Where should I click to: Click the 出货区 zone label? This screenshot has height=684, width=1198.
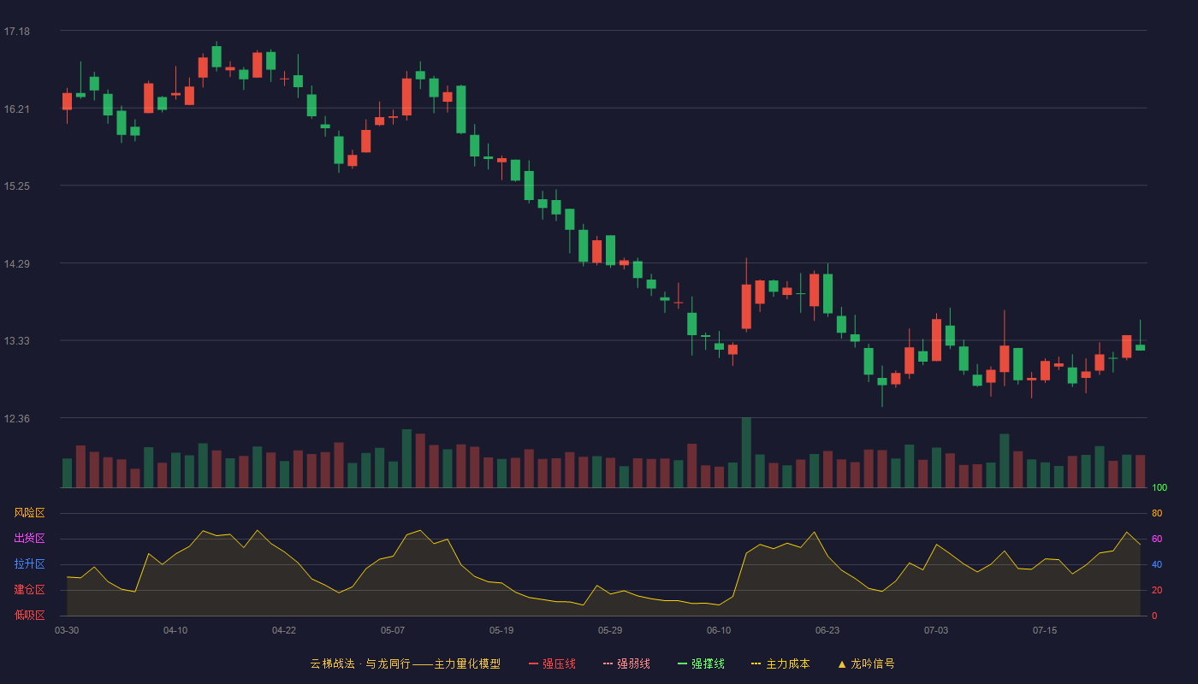click(29, 539)
